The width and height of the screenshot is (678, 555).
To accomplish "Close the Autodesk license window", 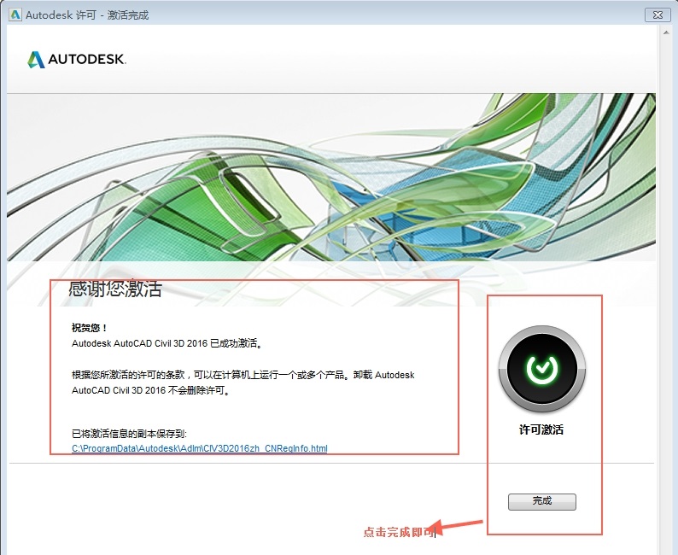I will click(658, 15).
